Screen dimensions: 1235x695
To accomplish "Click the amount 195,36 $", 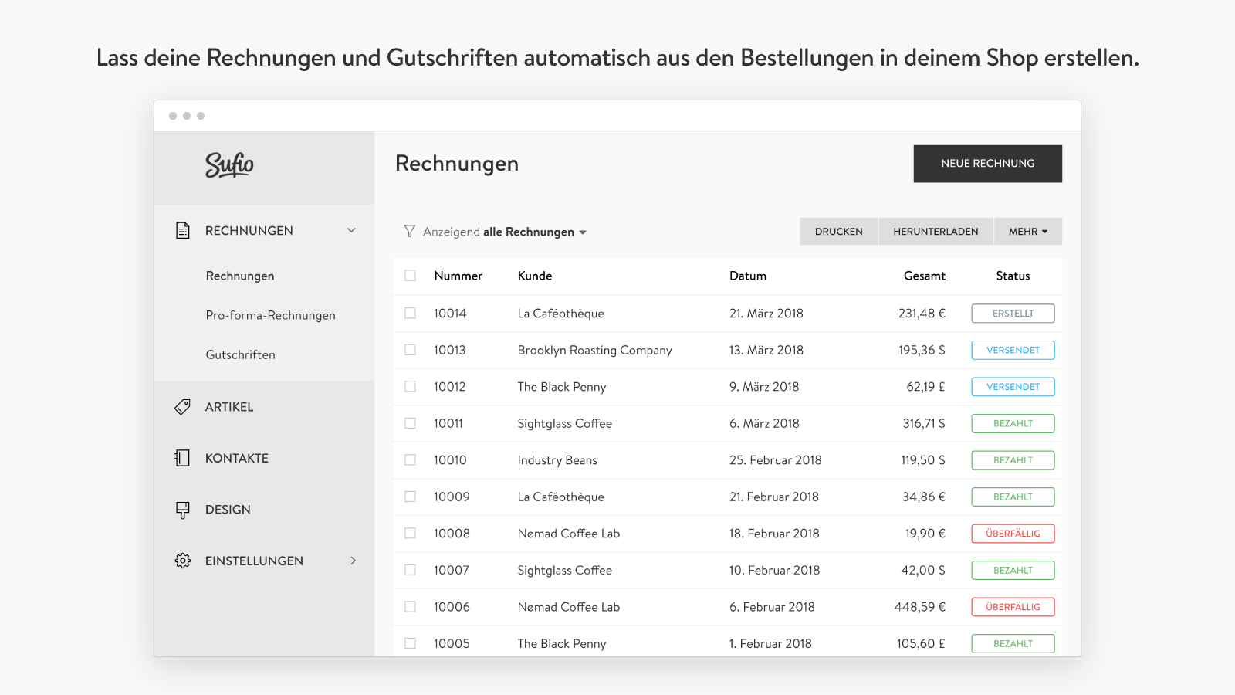I will coord(922,350).
